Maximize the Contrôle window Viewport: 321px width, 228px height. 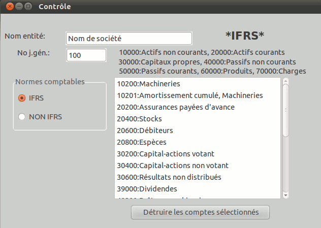[x=28, y=7]
